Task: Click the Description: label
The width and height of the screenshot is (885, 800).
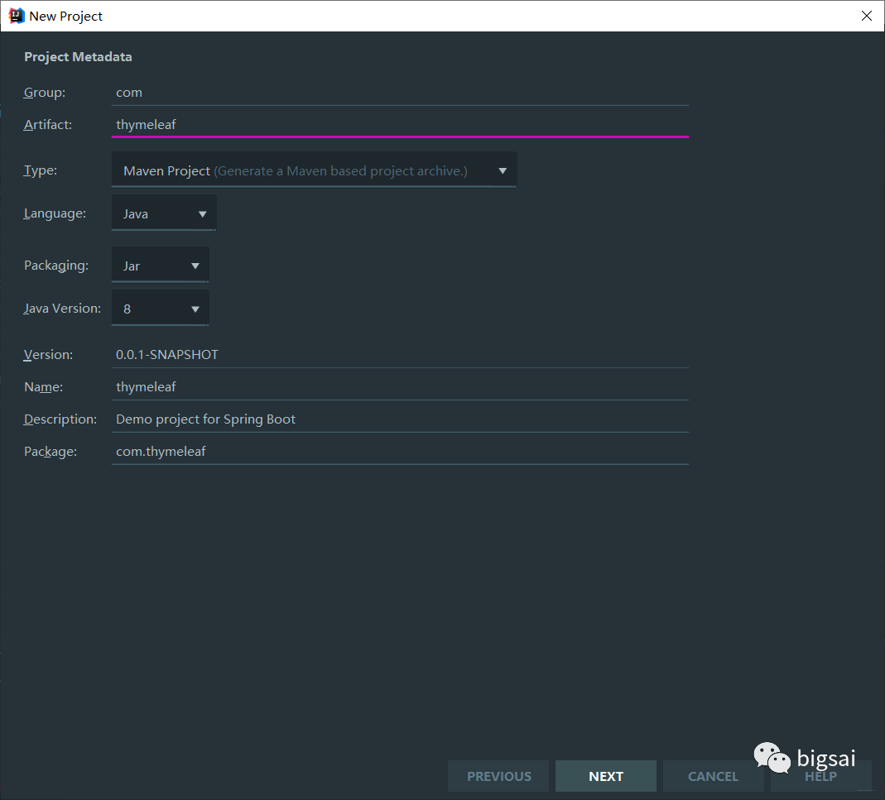Action: (x=60, y=419)
